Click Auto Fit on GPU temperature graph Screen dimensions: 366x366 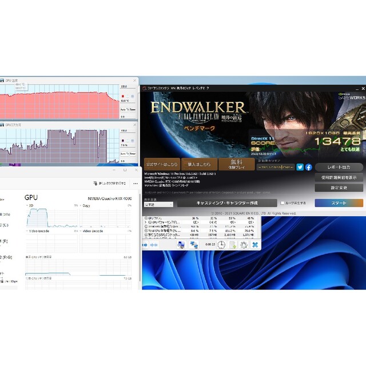125,109
